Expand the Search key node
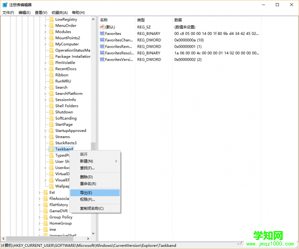Viewport: 299px width, 249px height. (45, 87)
